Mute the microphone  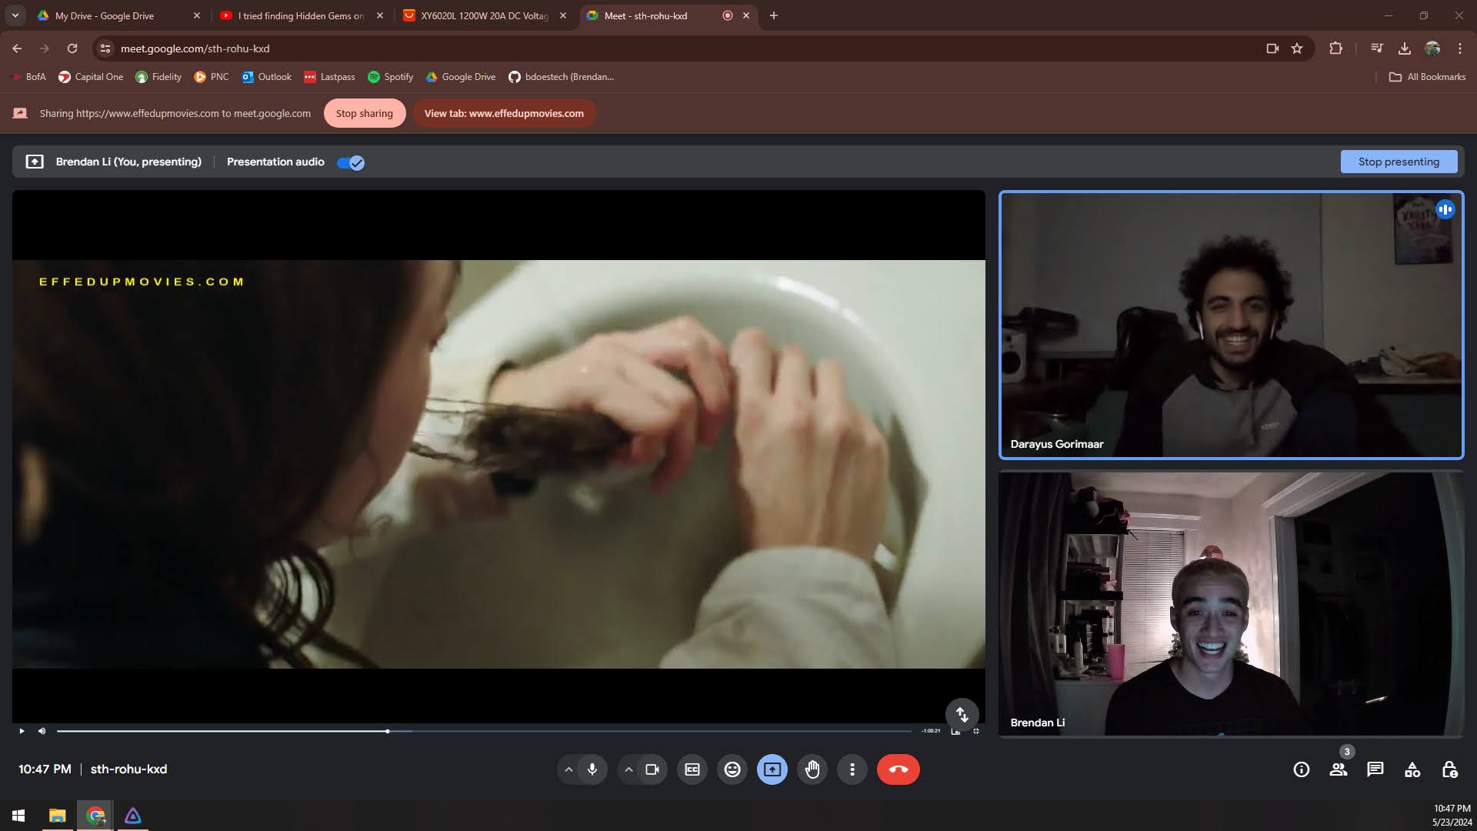click(592, 769)
